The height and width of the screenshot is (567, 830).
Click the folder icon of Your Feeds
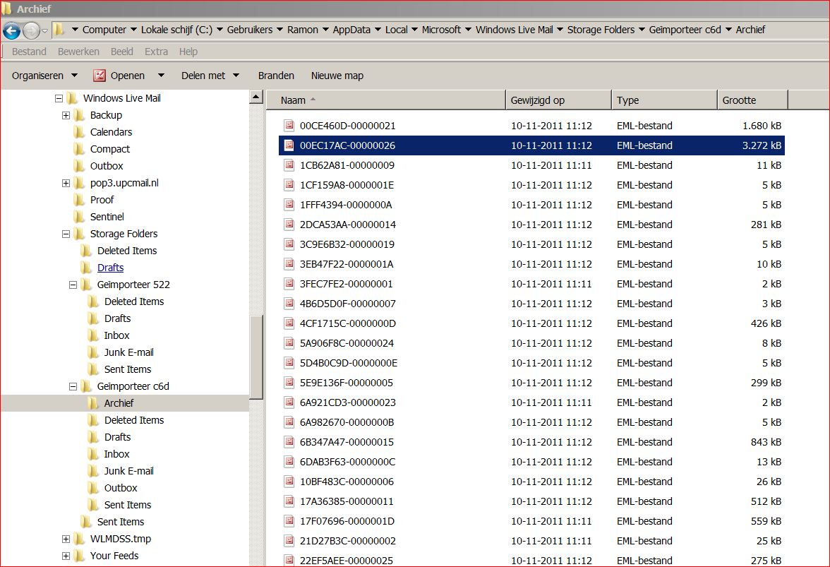79,556
